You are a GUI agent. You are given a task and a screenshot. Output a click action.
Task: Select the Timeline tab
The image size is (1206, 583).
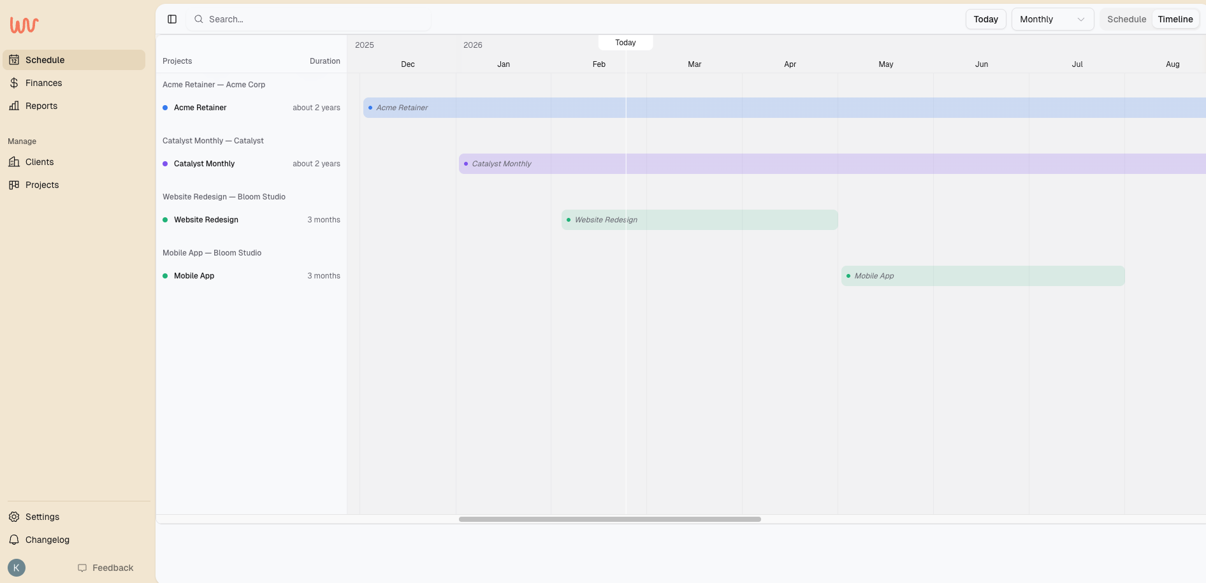point(1175,19)
